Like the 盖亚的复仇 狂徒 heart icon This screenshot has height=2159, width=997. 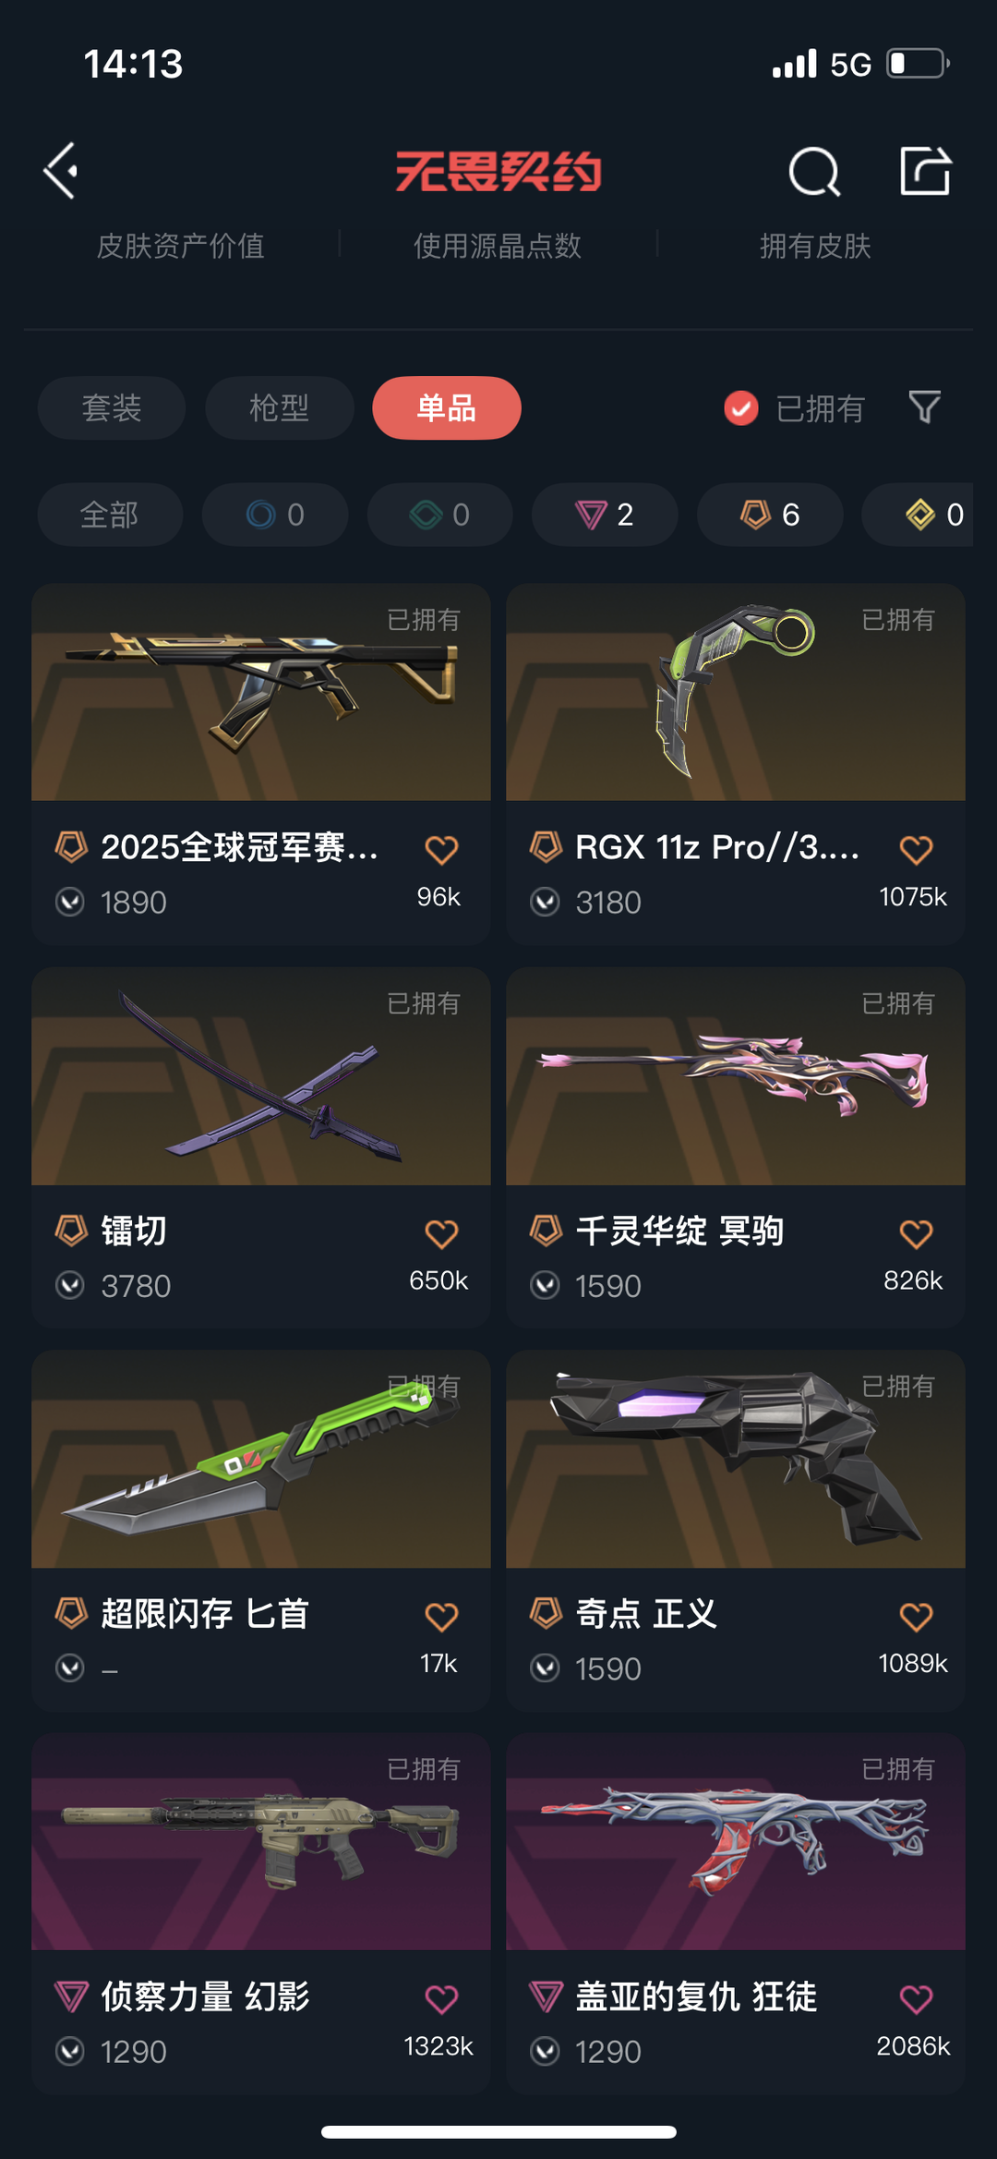pos(916,1999)
